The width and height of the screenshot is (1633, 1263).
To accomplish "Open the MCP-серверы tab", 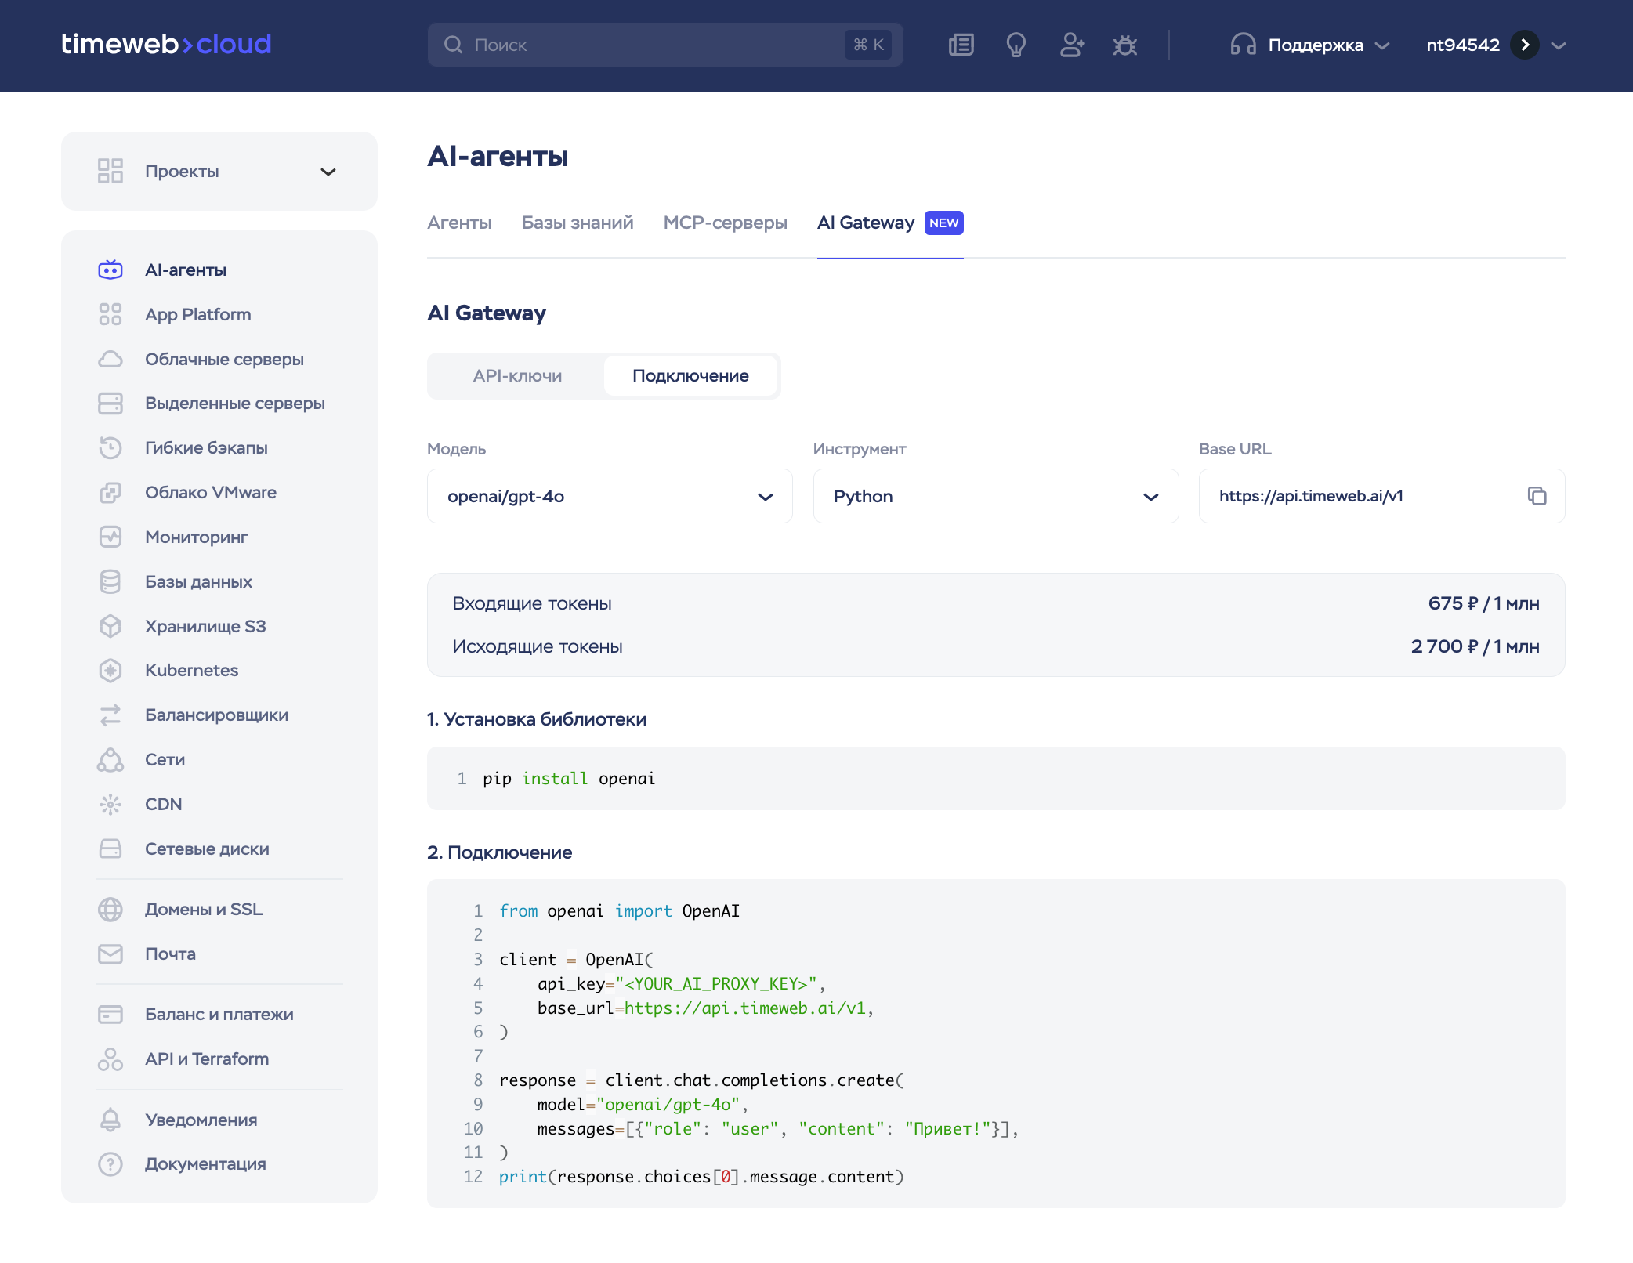I will [725, 223].
